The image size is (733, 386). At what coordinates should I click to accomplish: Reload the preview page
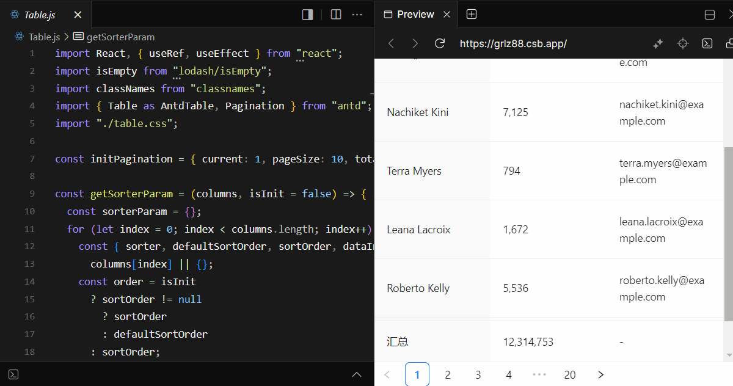439,43
